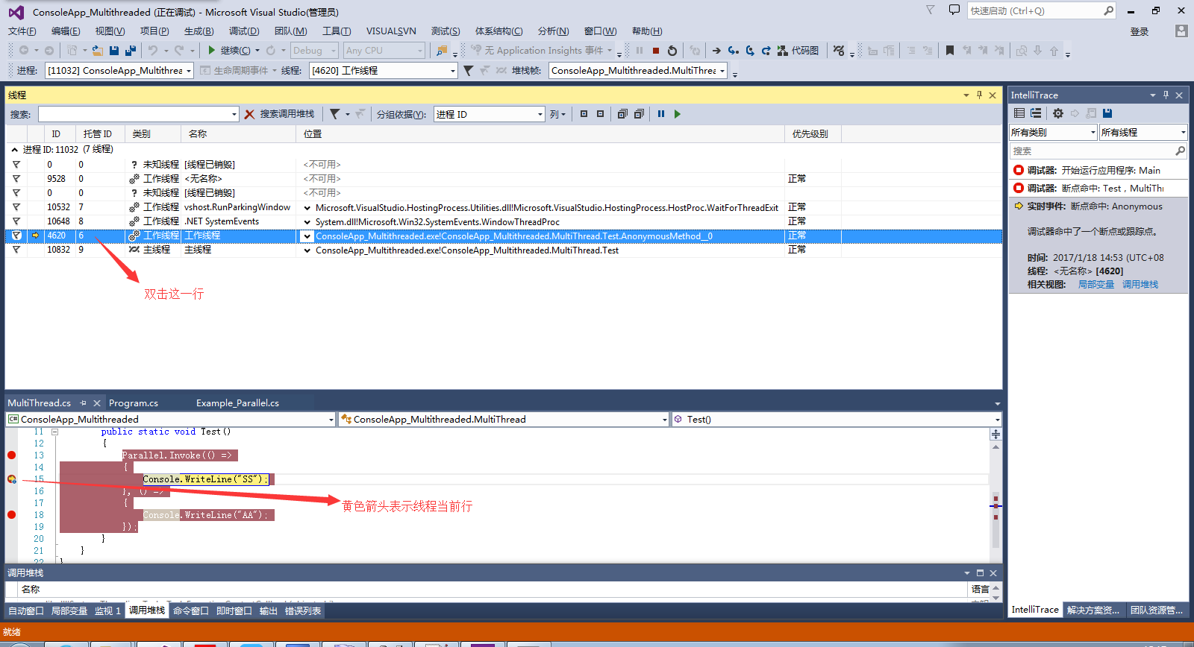This screenshot has width=1194, height=647.
Task: Click the Step Over icon
Action: [x=750, y=51]
